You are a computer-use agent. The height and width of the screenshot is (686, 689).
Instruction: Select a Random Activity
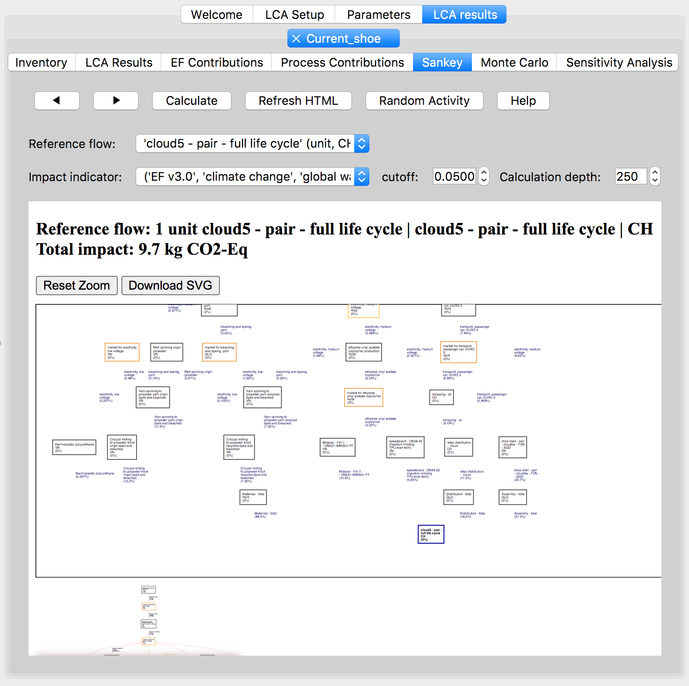click(x=424, y=101)
